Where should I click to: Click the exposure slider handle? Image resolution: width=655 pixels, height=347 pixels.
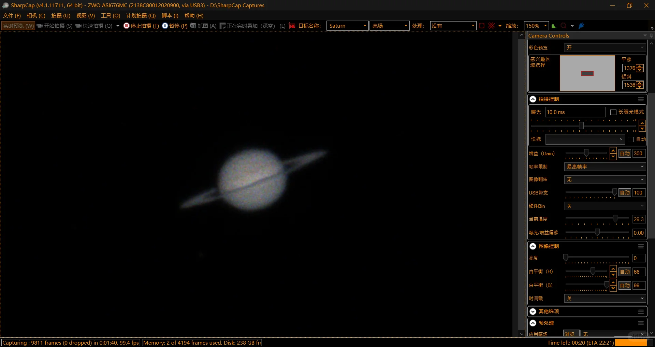pos(581,126)
